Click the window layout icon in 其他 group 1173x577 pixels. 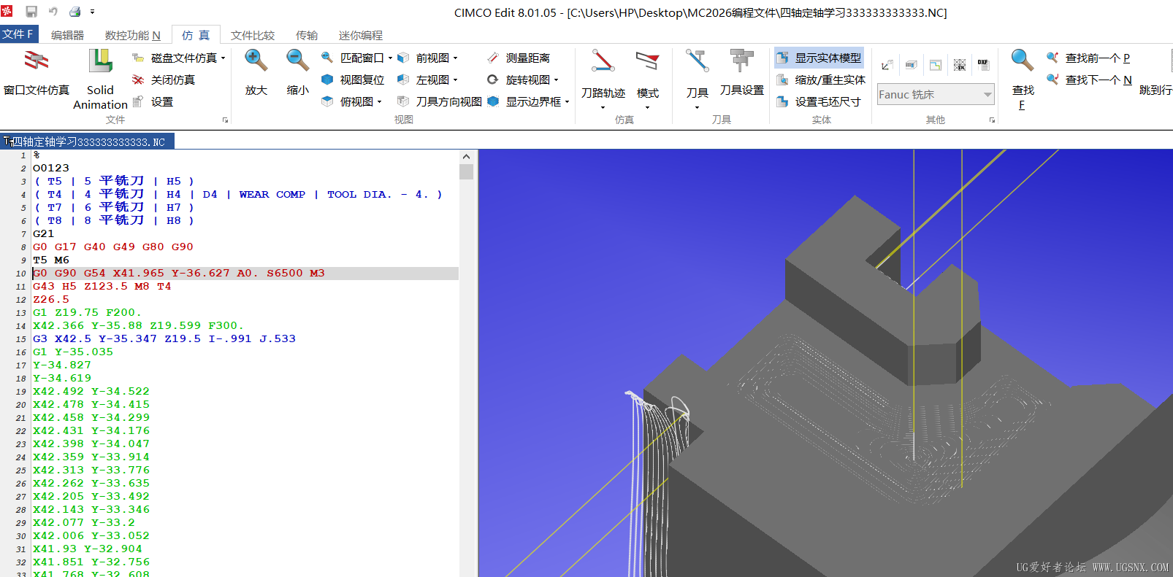tap(936, 65)
